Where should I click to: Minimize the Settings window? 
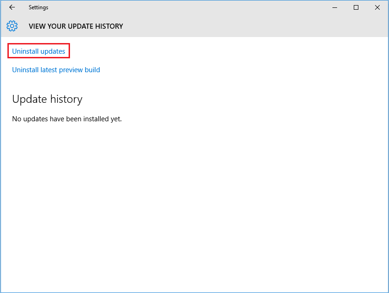(334, 7)
